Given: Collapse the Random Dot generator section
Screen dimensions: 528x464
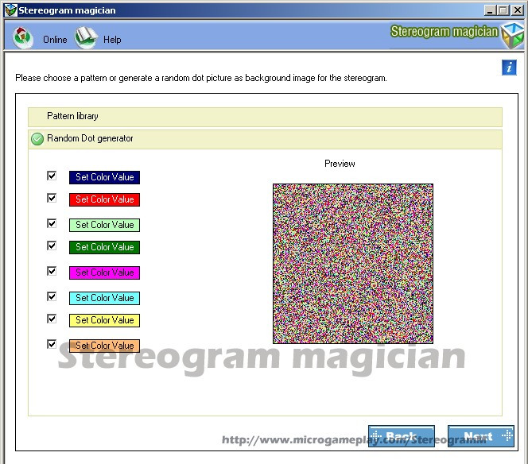Looking at the screenshot, I should pos(265,139).
